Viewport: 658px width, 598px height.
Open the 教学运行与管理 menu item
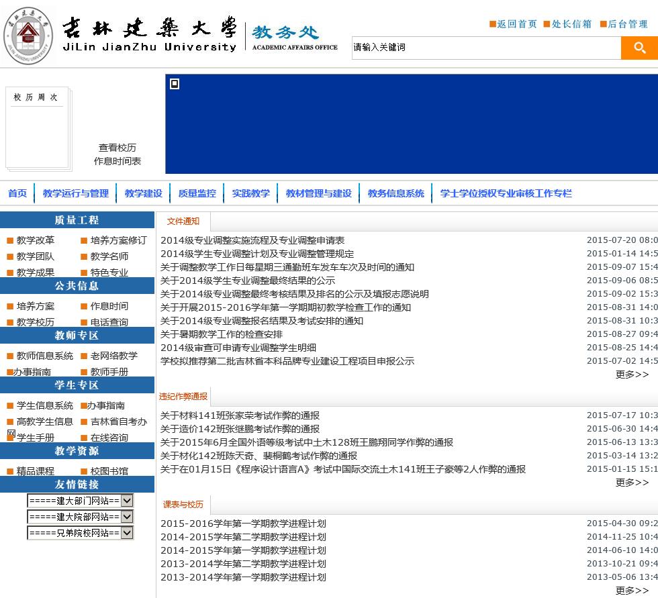coord(76,193)
